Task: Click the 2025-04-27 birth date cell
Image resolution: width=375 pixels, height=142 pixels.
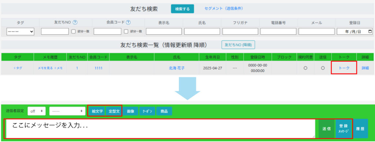Action: [x=213, y=68]
